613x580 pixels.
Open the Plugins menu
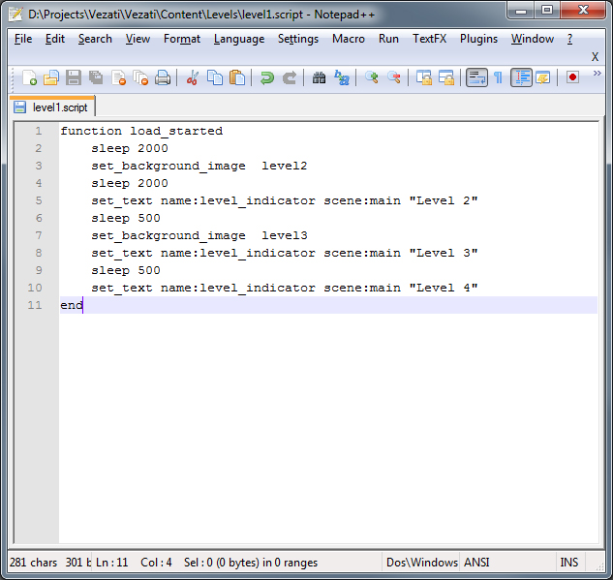coord(478,39)
